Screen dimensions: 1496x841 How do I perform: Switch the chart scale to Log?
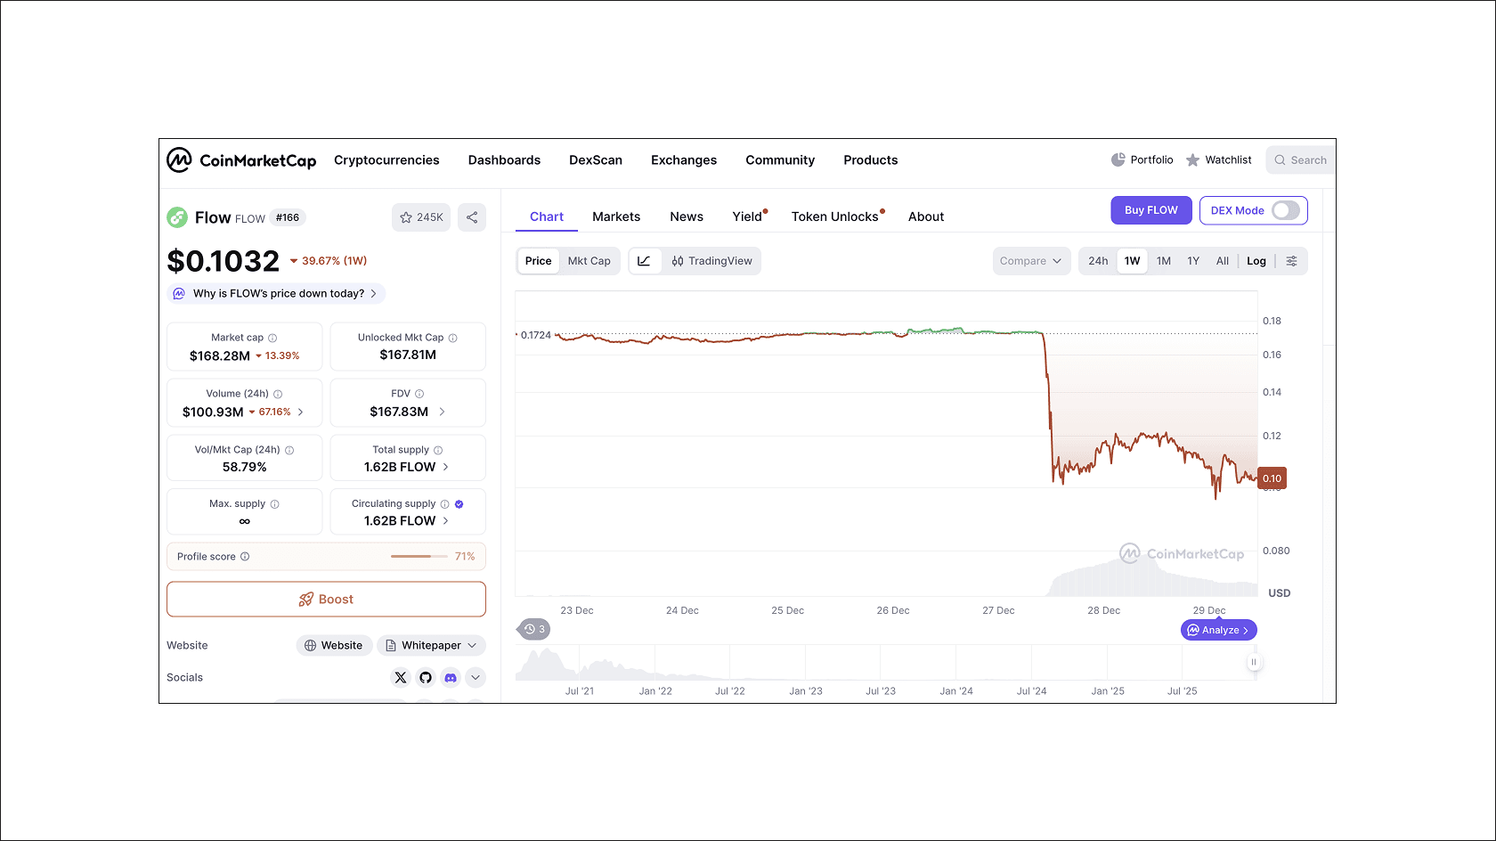pyautogui.click(x=1256, y=260)
